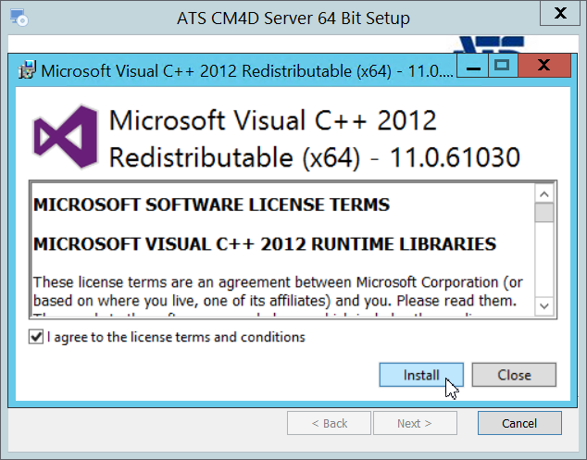
Task: Click the ATS CM4D Server 64 Bit Setup title bar
Action: click(278, 19)
